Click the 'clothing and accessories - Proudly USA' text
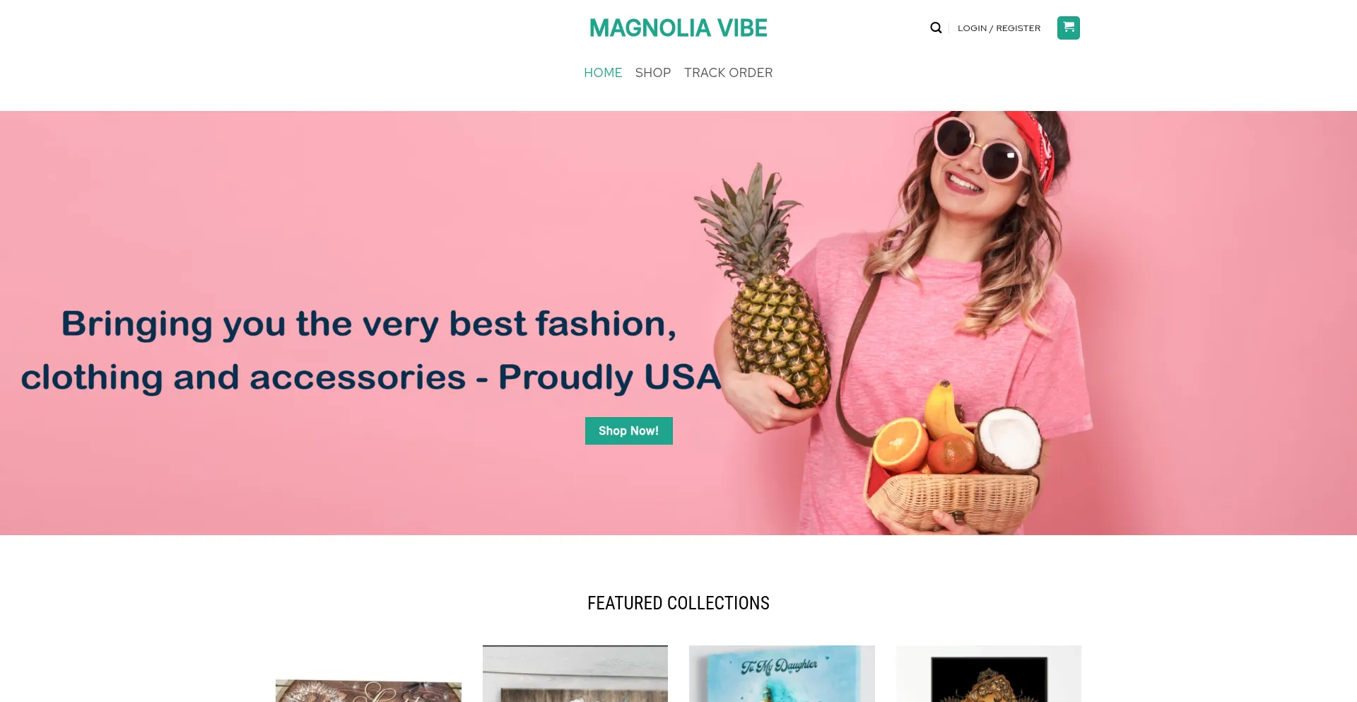1357x702 pixels. pos(371,377)
